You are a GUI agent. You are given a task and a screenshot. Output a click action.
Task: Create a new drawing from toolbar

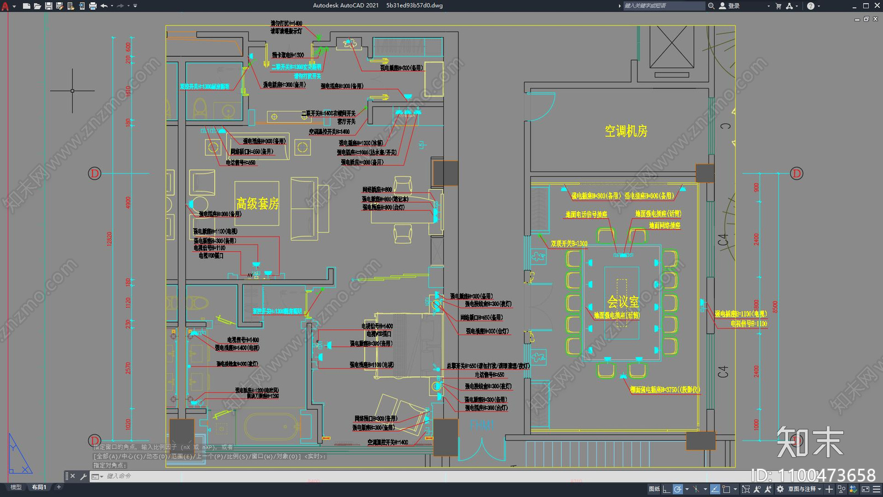(26, 6)
